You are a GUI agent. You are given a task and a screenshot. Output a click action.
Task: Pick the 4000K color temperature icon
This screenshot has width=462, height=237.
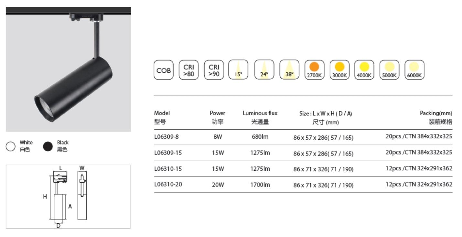point(364,70)
